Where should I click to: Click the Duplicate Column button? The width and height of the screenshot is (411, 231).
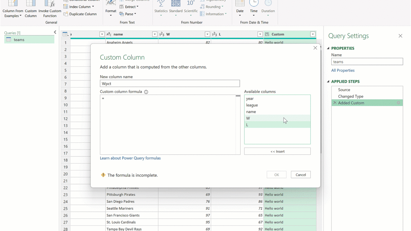click(x=80, y=14)
